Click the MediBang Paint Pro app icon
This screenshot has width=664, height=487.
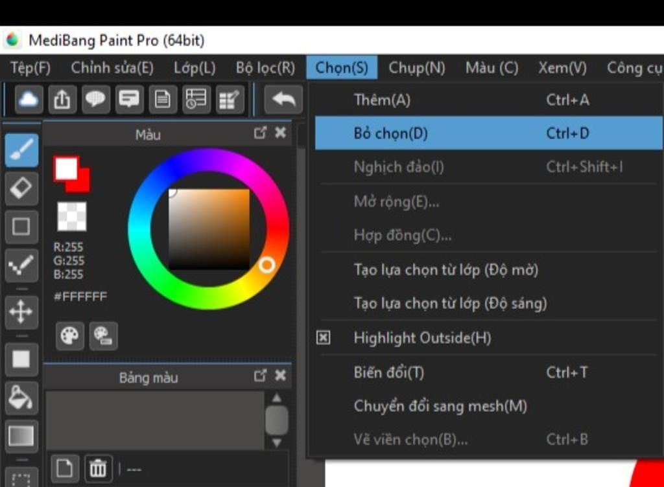pos(12,40)
